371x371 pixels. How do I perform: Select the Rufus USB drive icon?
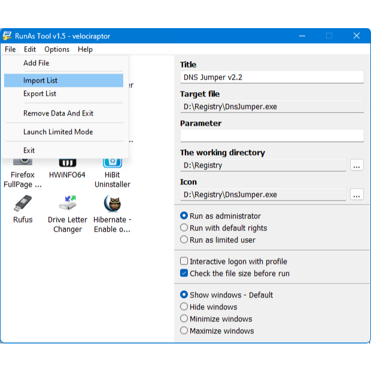(23, 203)
